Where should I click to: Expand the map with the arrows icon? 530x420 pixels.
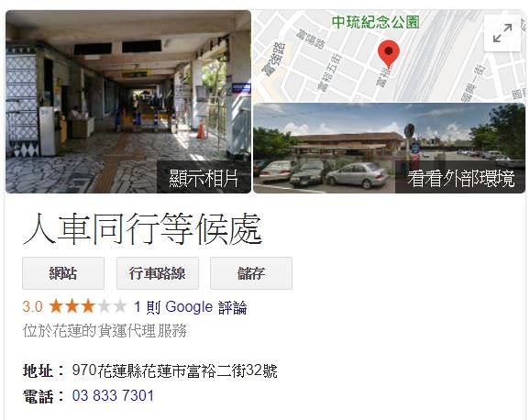pyautogui.click(x=502, y=33)
